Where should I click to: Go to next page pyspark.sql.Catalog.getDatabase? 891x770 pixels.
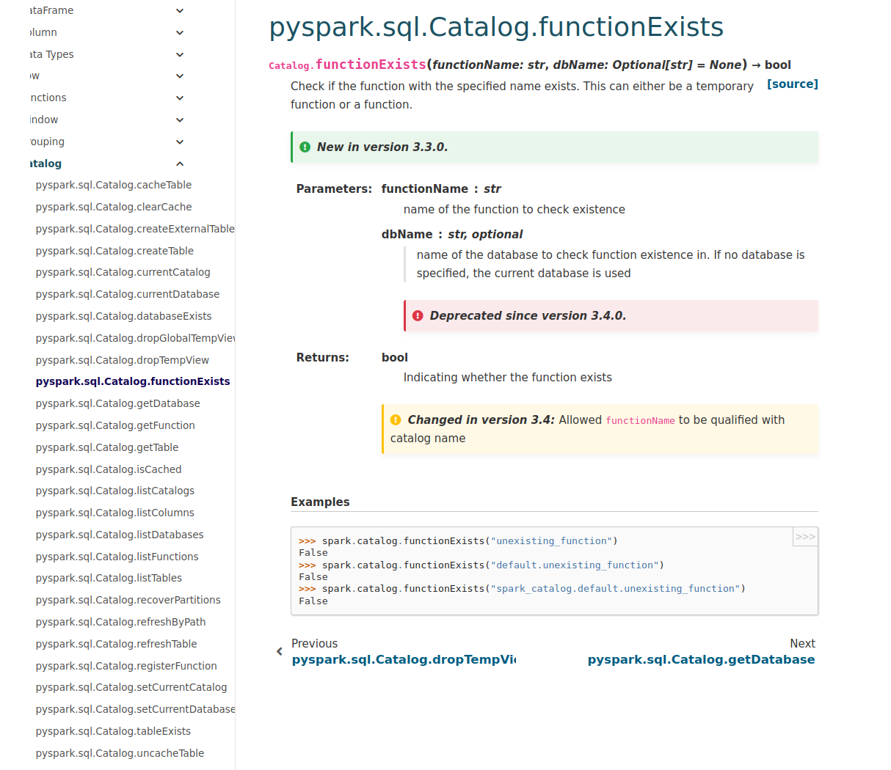pos(701,659)
